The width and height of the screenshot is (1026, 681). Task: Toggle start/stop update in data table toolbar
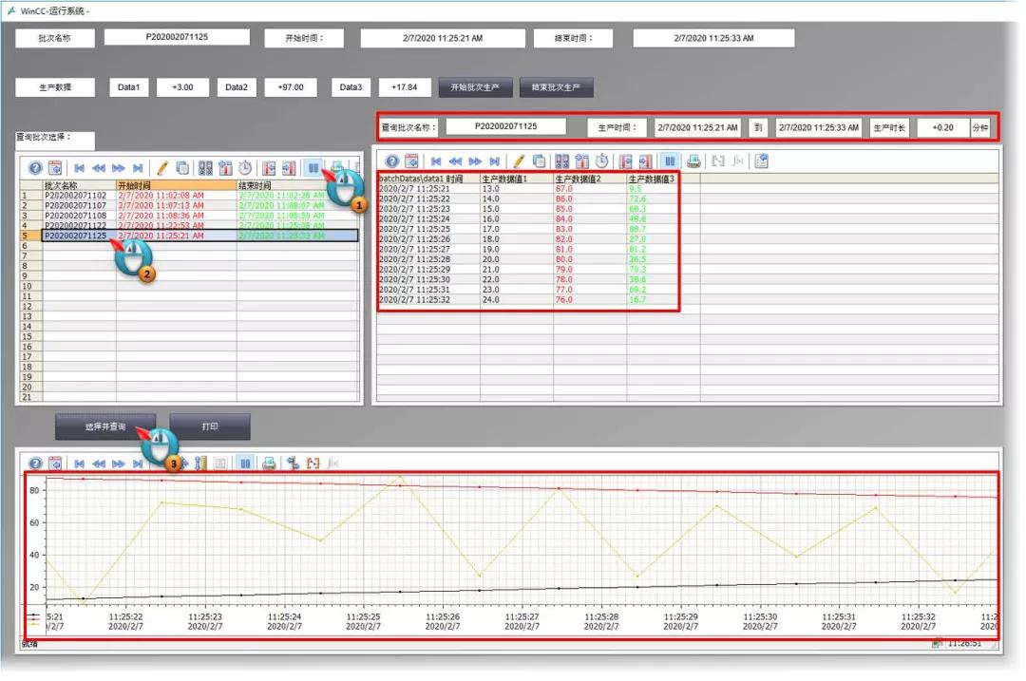click(670, 161)
